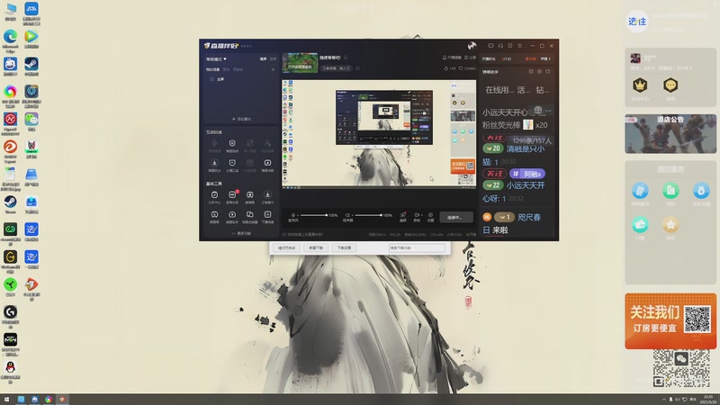The height and width of the screenshot is (405, 720).
Task: Click the 关注我们 orange banner
Action: [x=670, y=321]
